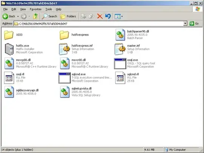
Task: Select the msvcp80.dll file icon
Action: (x=9, y=63)
